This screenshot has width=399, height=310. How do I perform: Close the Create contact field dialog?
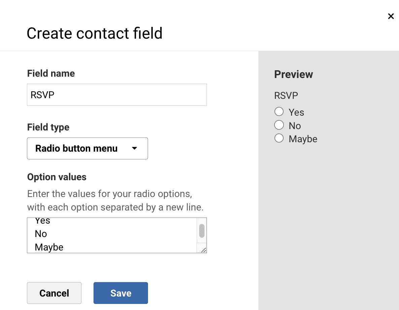point(391,16)
